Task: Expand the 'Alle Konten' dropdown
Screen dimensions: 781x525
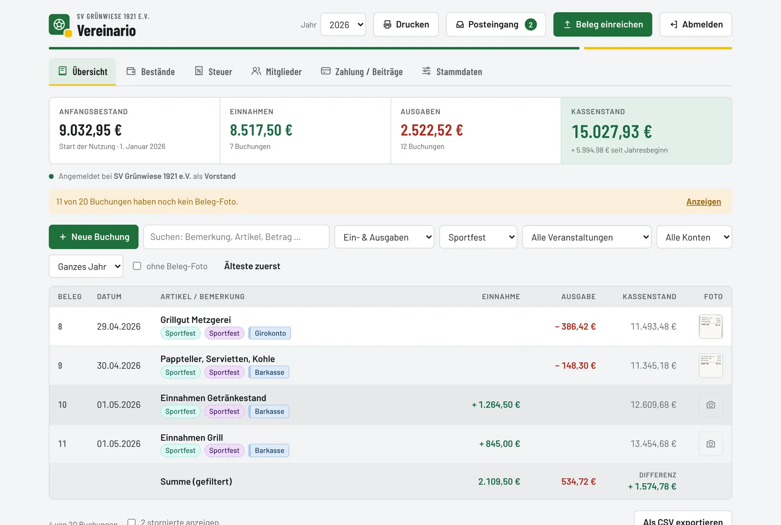Action: click(694, 237)
